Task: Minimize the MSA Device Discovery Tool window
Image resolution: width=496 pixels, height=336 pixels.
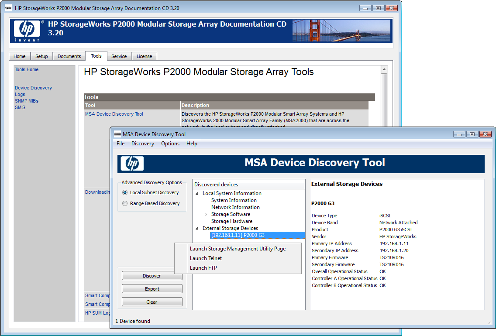Action: (x=459, y=134)
